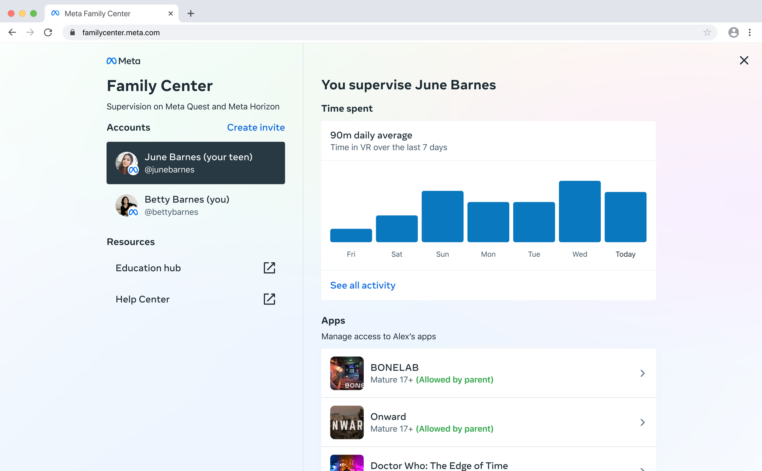The height and width of the screenshot is (471, 762).
Task: Close the supervision panel with X
Action: coord(744,60)
